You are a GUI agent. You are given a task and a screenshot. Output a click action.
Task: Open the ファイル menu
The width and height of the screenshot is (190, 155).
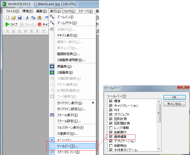tap(12, 11)
